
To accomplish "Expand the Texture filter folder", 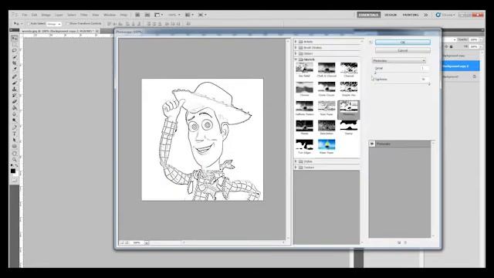I will point(296,168).
